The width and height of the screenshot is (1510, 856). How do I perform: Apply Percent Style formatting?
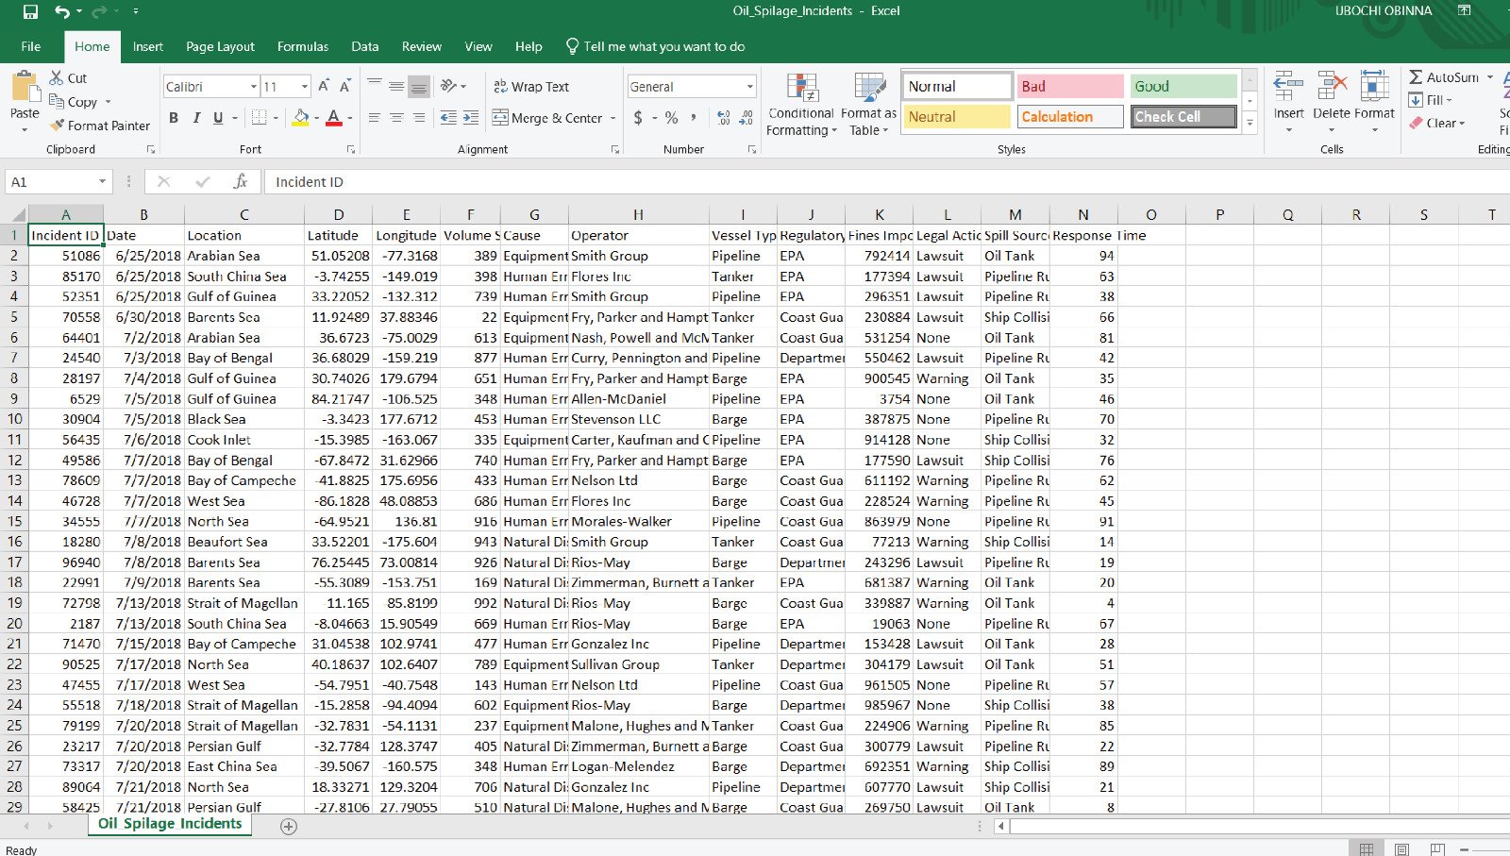click(x=672, y=118)
